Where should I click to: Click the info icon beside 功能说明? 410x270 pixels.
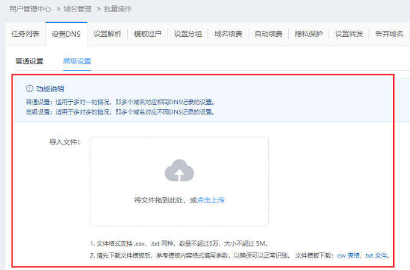pos(30,89)
